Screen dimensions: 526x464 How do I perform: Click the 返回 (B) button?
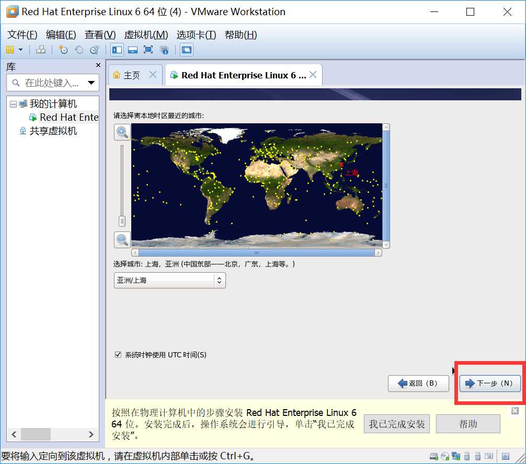click(418, 383)
